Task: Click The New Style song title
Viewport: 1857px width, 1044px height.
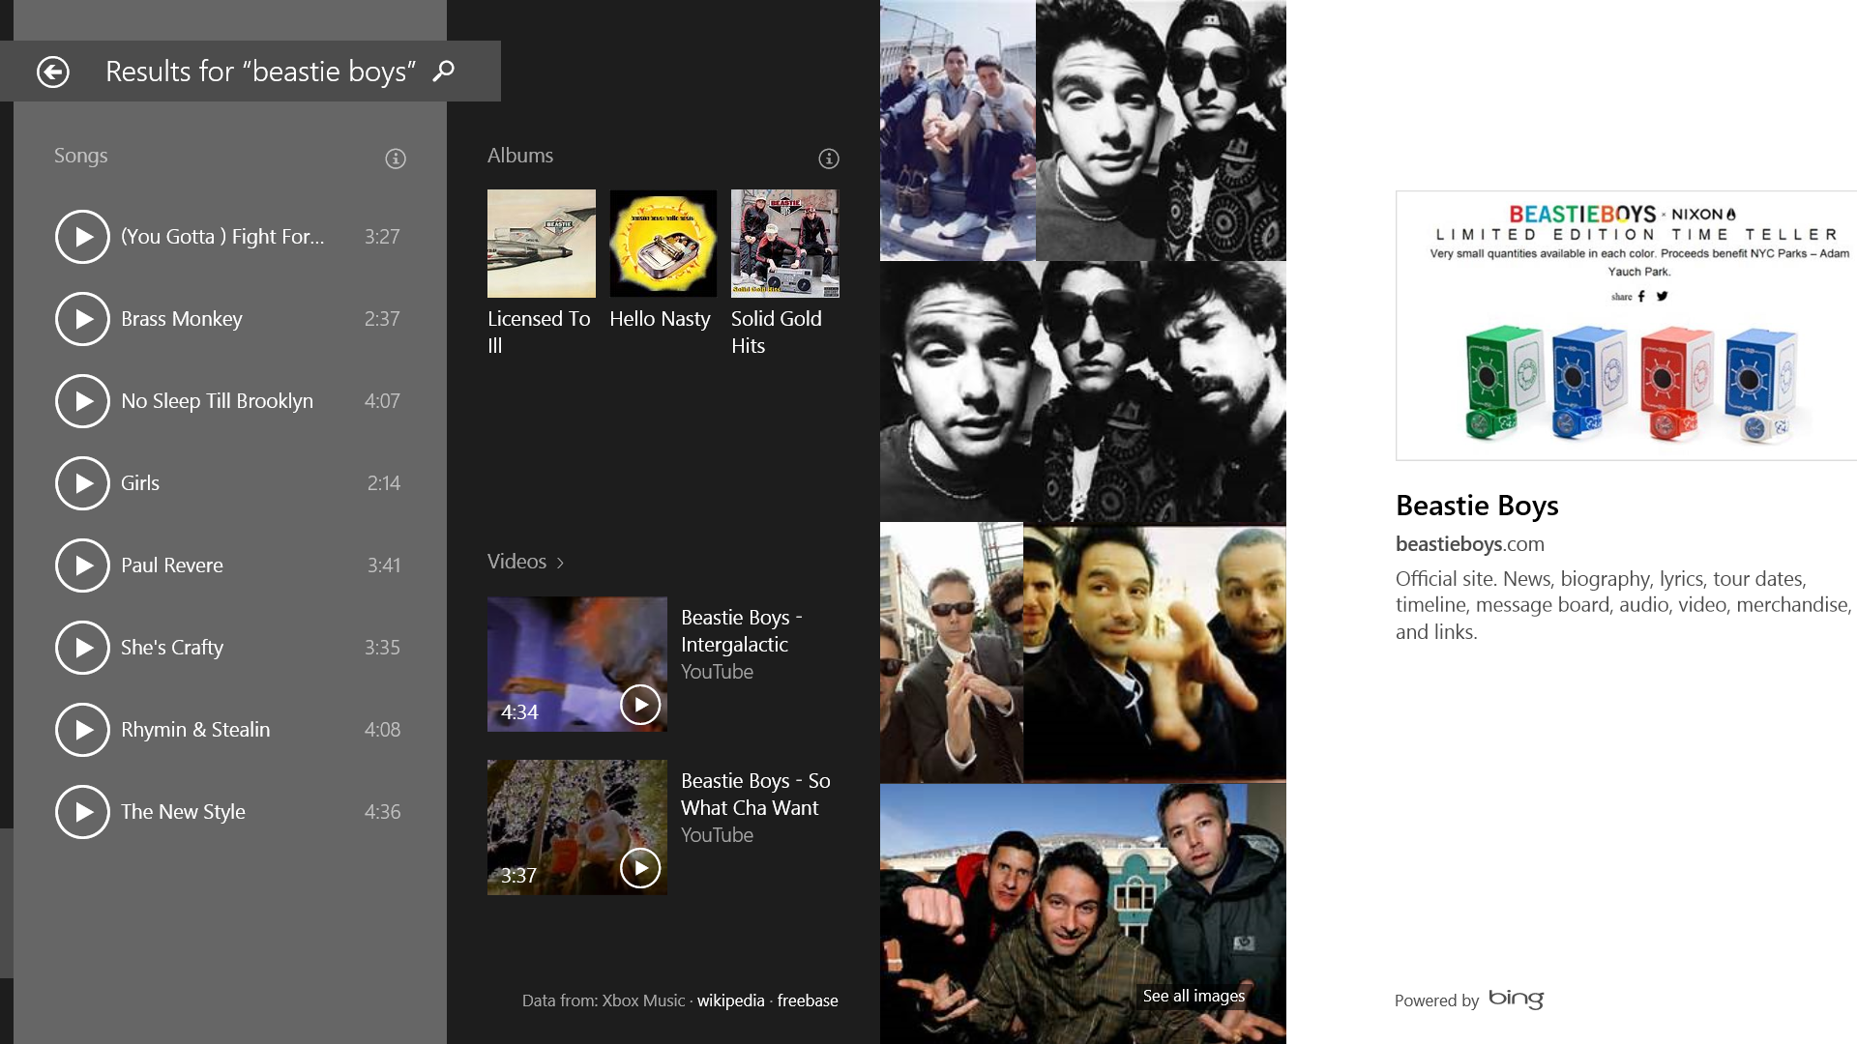Action: [x=183, y=812]
